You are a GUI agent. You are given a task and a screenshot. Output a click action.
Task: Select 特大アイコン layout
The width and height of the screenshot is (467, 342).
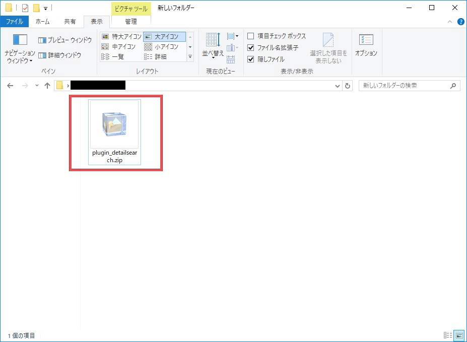tap(121, 37)
